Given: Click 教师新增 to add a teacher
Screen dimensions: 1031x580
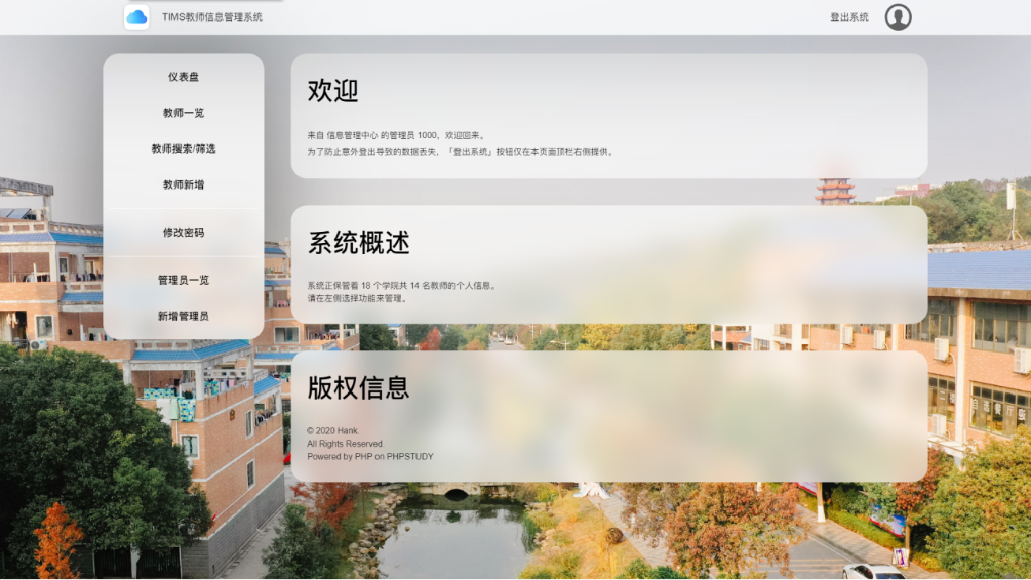Looking at the screenshot, I should 183,185.
